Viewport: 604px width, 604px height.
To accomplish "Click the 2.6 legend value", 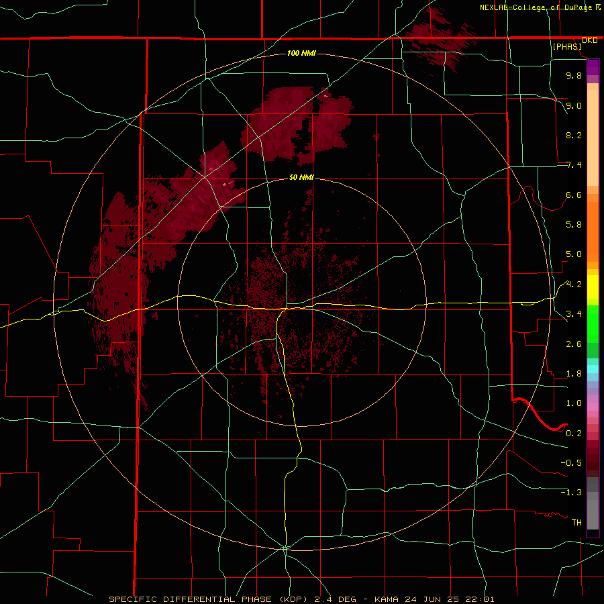I will pyautogui.click(x=574, y=344).
